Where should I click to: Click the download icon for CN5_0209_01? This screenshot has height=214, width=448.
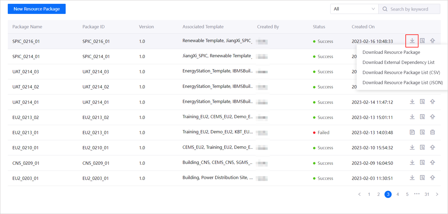point(412,163)
